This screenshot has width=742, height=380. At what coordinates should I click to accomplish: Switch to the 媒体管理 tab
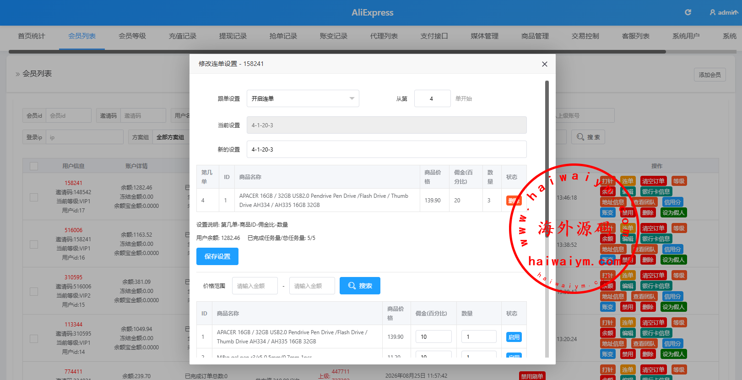[x=485, y=36]
